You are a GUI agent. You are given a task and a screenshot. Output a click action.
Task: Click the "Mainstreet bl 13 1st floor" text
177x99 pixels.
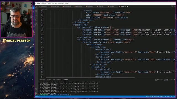(x=153, y=30)
